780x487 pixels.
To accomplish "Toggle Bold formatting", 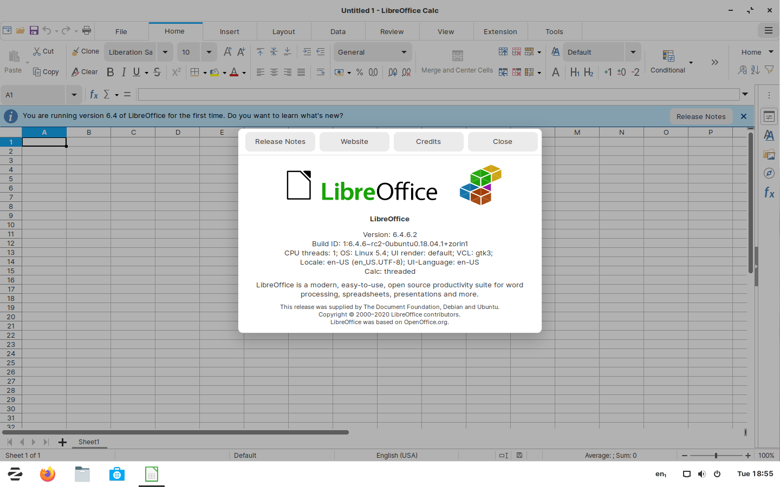I will pos(110,72).
